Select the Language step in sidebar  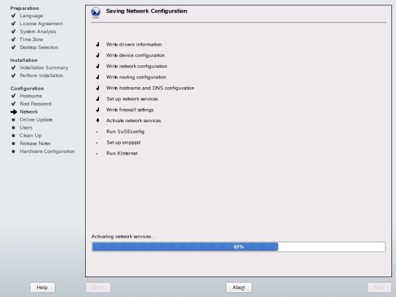coord(32,16)
